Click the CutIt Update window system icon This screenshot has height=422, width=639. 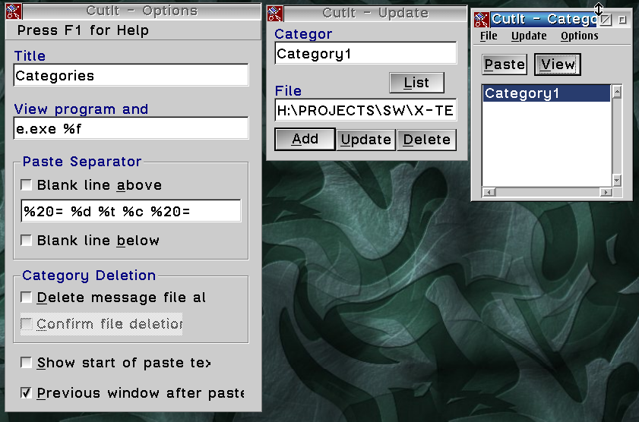(276, 13)
